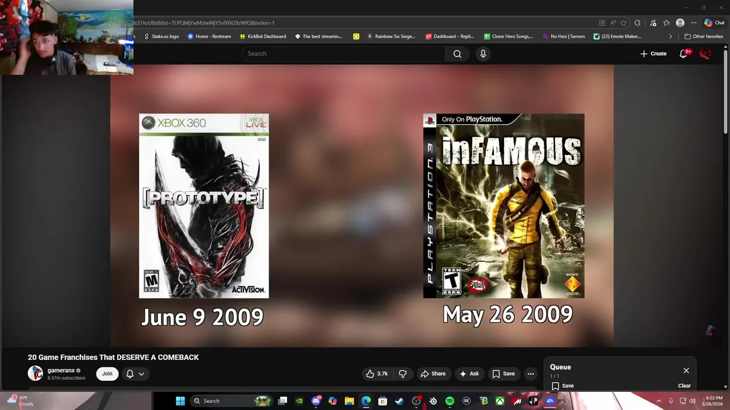Like the video with thumbs-up button
The height and width of the screenshot is (410, 730).
[x=376, y=374]
